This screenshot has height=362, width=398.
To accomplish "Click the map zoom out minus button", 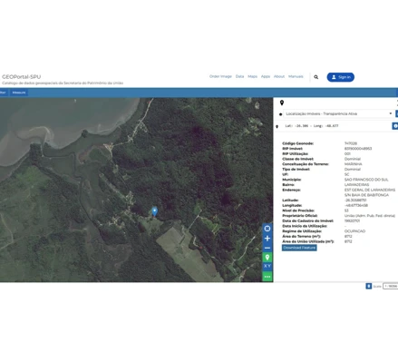I will coord(267,248).
